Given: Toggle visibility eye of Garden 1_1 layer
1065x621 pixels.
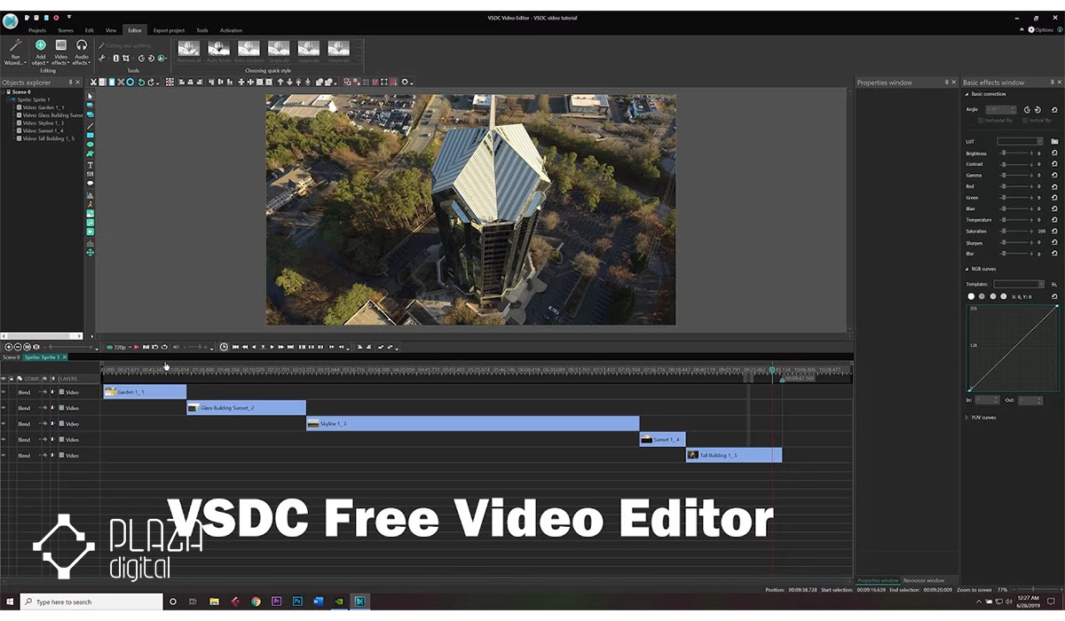Looking at the screenshot, I should point(4,392).
